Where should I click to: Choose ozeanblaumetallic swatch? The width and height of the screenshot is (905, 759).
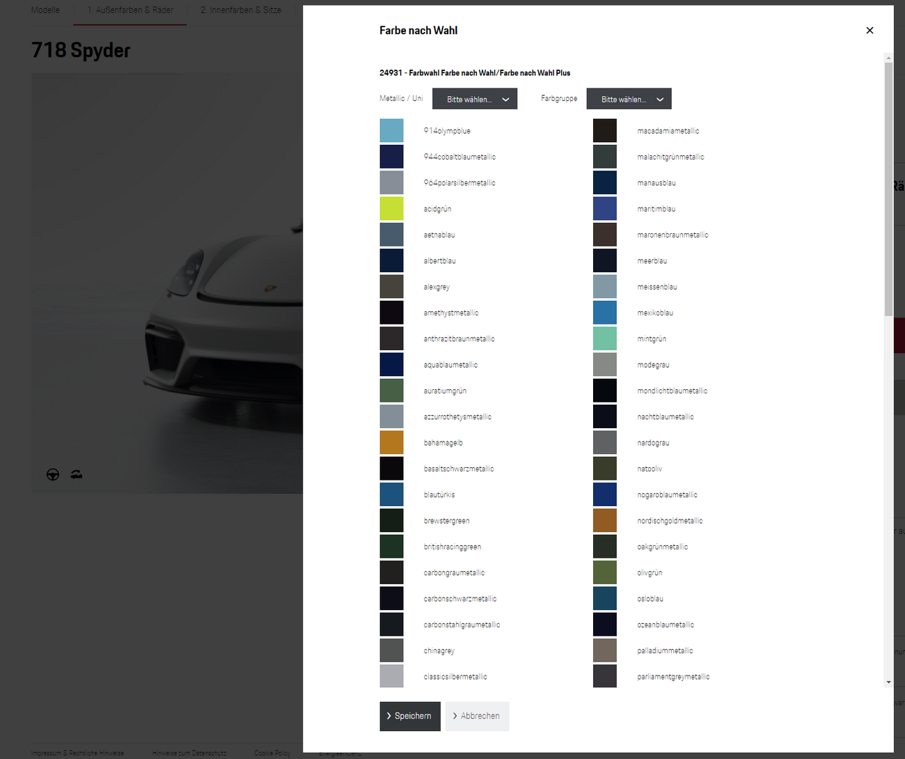605,625
